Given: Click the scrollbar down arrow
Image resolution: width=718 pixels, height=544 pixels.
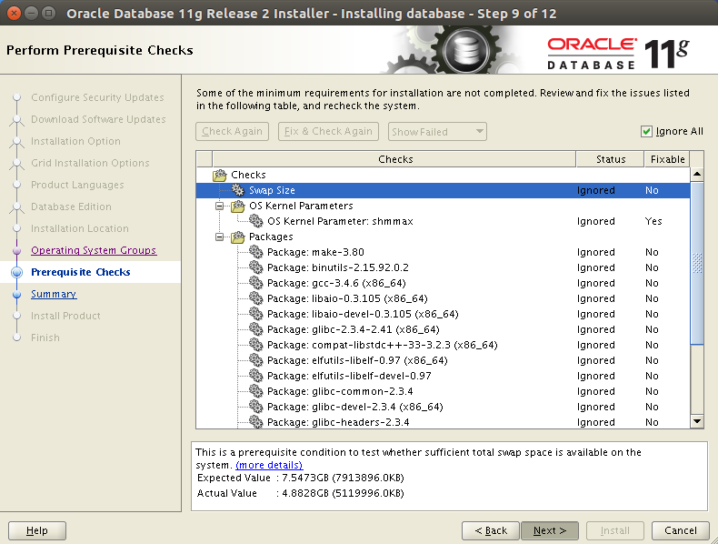Looking at the screenshot, I should pyautogui.click(x=697, y=421).
